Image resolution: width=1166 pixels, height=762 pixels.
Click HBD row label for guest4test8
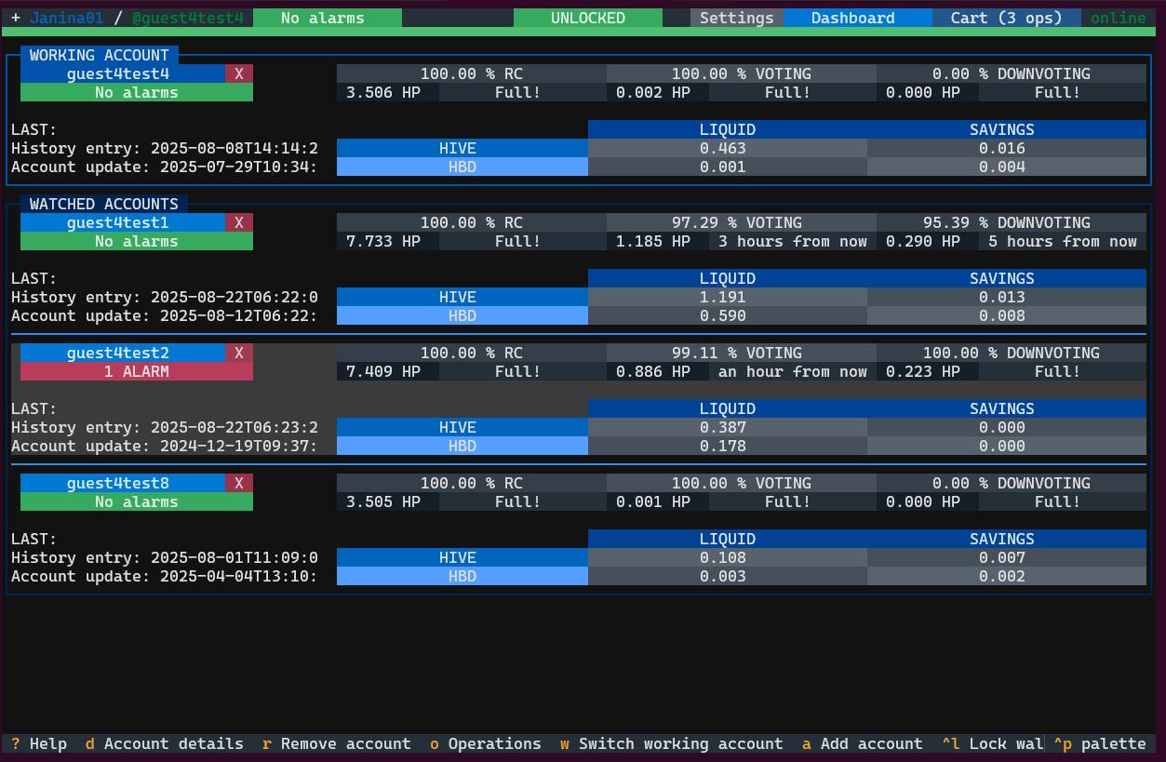point(462,576)
